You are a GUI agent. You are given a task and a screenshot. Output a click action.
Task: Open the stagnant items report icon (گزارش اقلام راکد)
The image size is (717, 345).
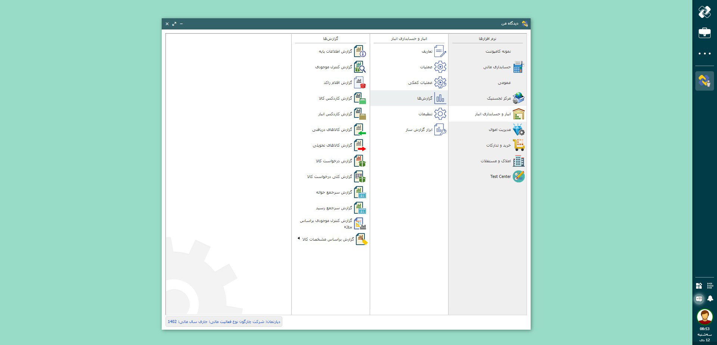[360, 83]
